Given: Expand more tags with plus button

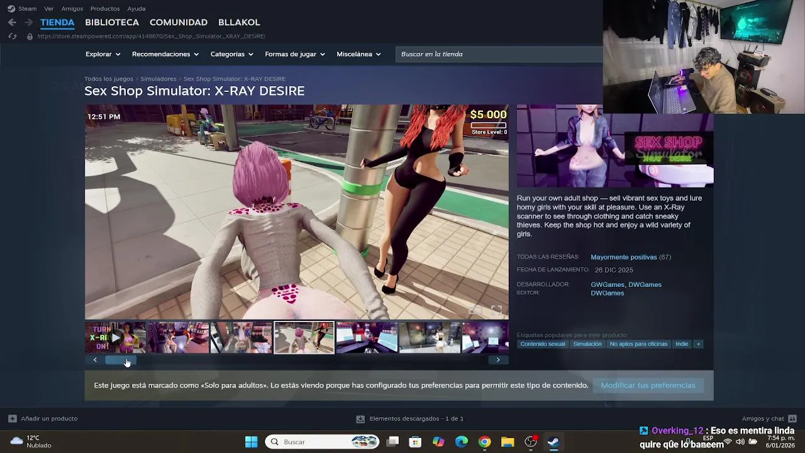Looking at the screenshot, I should (x=698, y=344).
